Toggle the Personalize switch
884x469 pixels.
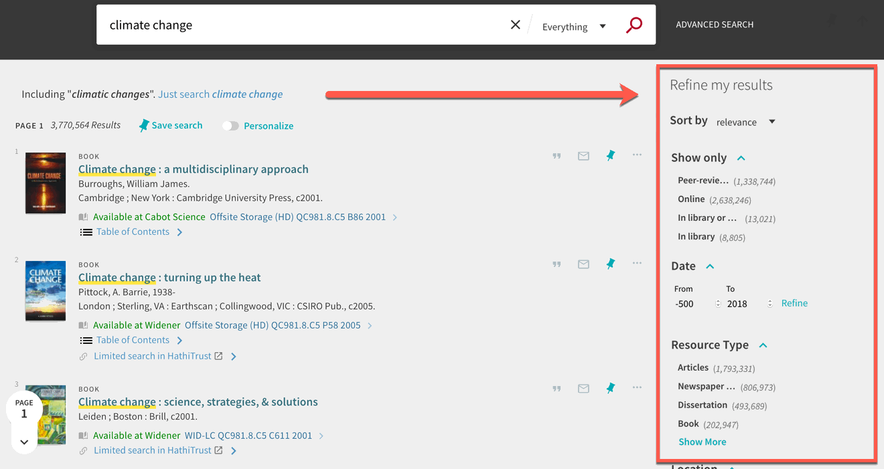(x=230, y=126)
